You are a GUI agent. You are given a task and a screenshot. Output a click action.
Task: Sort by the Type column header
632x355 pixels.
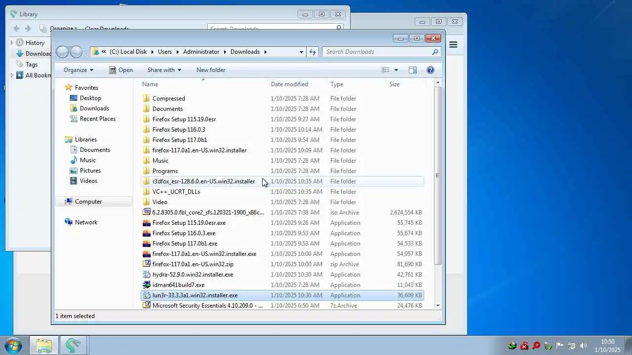point(357,84)
